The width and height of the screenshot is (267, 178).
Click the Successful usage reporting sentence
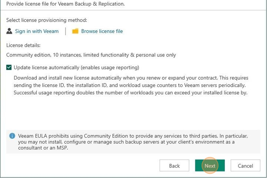pos(131,93)
